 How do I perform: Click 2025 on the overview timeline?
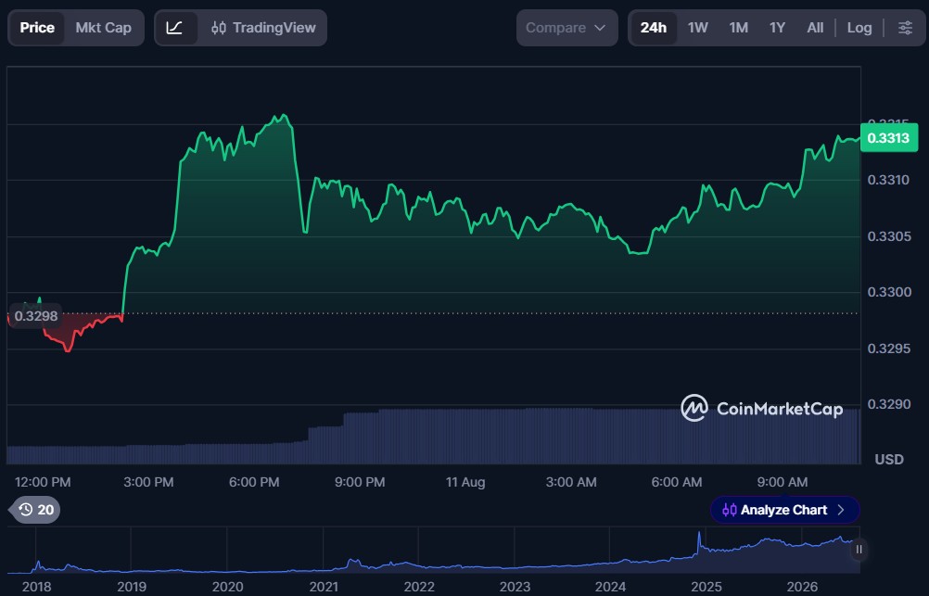[706, 587]
